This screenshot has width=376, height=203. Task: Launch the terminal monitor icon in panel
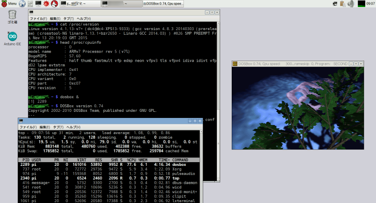(x=38, y=4)
